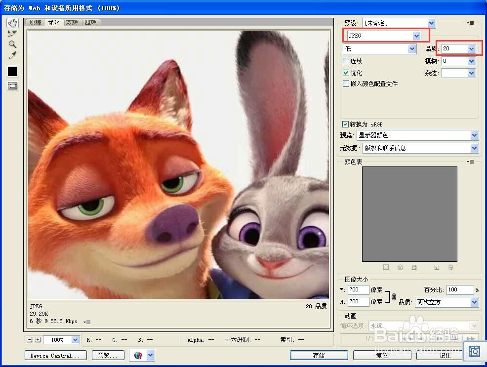Click the black eyedropper color swatch
This screenshot has width=487, height=367.
pyautogui.click(x=12, y=72)
